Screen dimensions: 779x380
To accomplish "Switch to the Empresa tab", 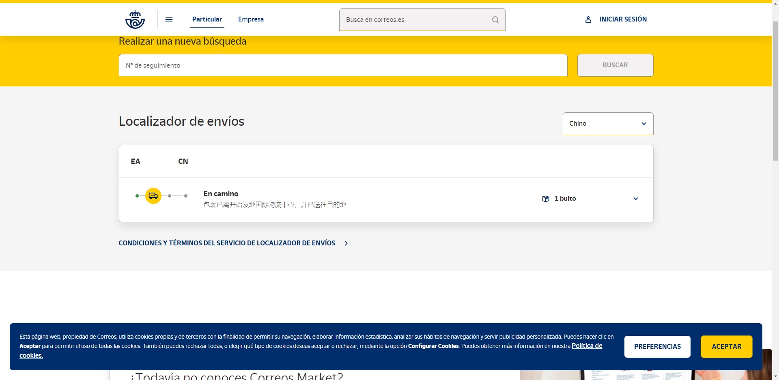I will coord(251,19).
